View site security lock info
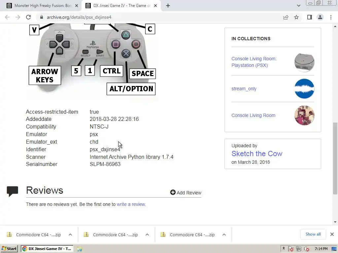The width and height of the screenshot is (338, 253). [42, 17]
